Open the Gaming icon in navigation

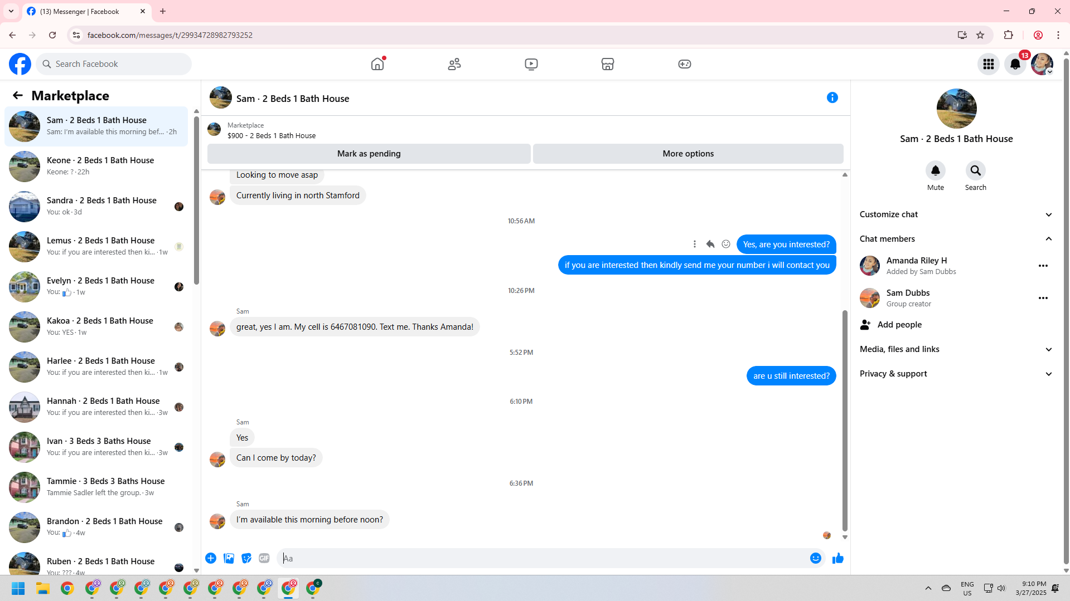click(x=685, y=64)
